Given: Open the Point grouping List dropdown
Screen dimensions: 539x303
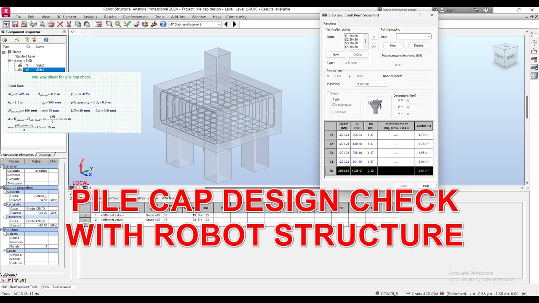Looking at the screenshot, I should point(414,37).
